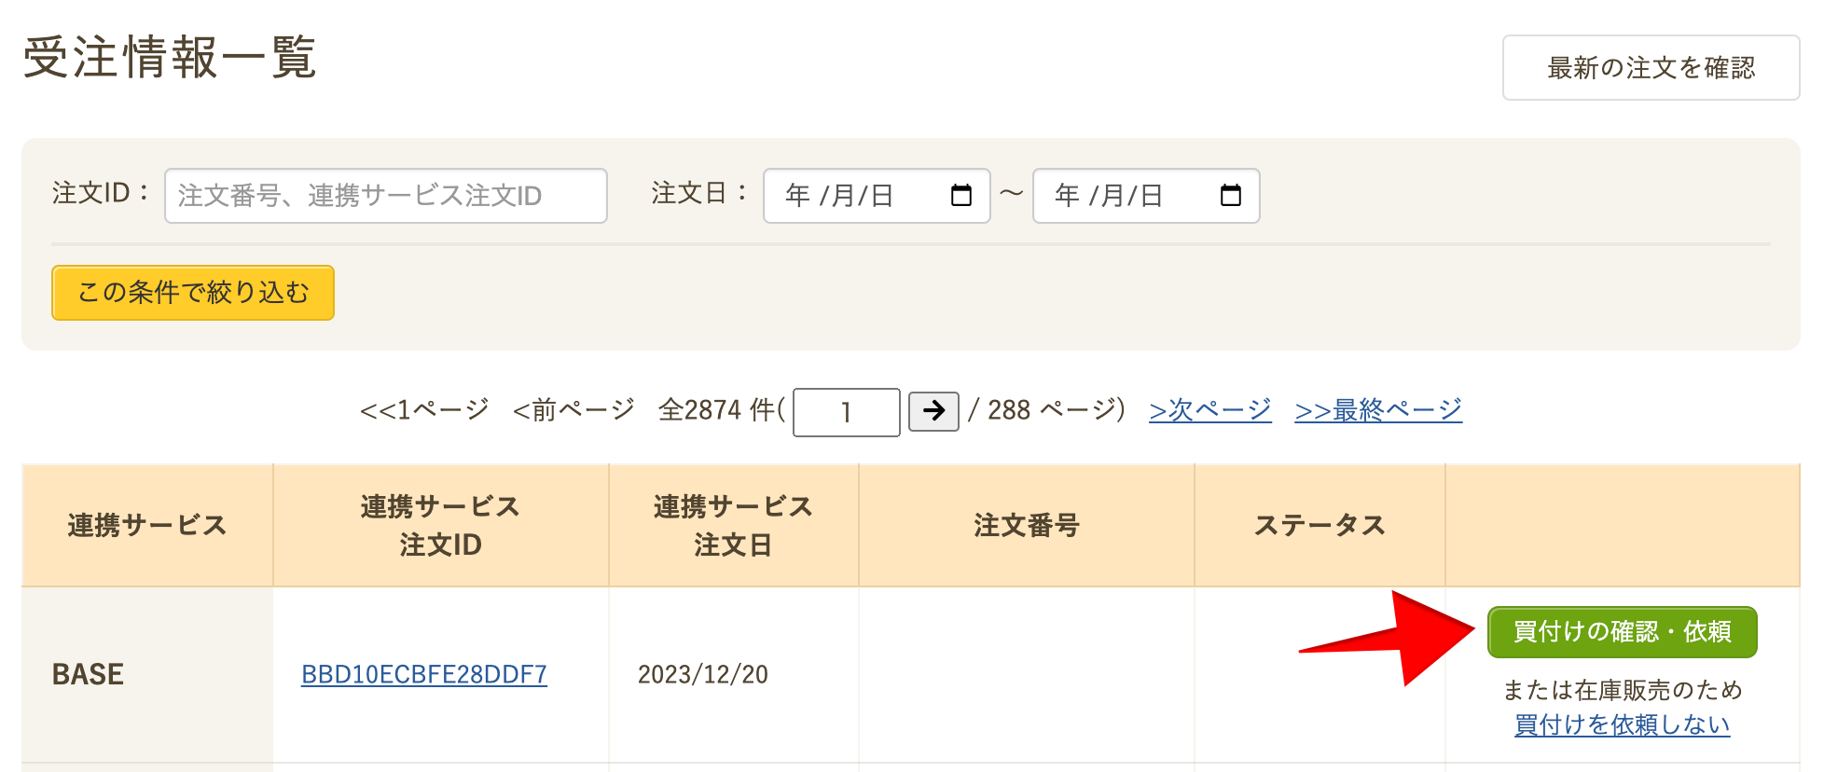This screenshot has height=772, width=1824.
Task: Click 最新の注文を確認 button
Action: [x=1651, y=68]
